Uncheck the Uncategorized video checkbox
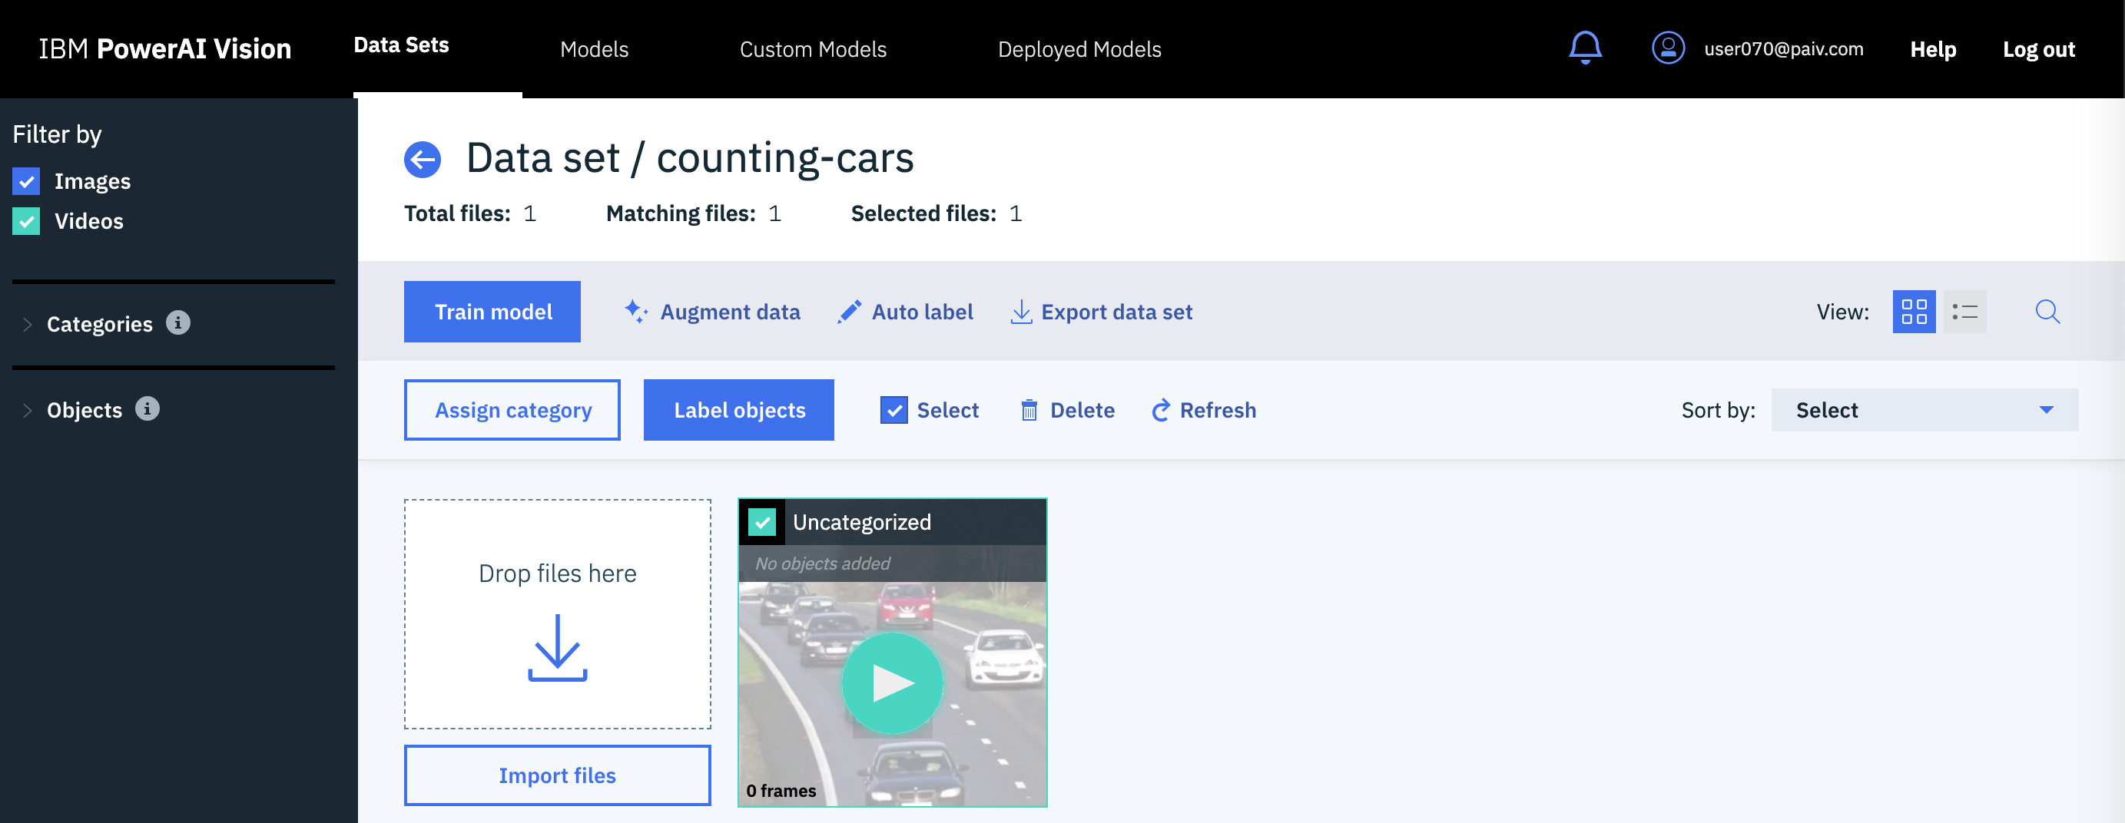 point(762,522)
